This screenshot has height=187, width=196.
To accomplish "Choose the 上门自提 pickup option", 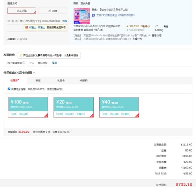I will [x=53, y=11].
